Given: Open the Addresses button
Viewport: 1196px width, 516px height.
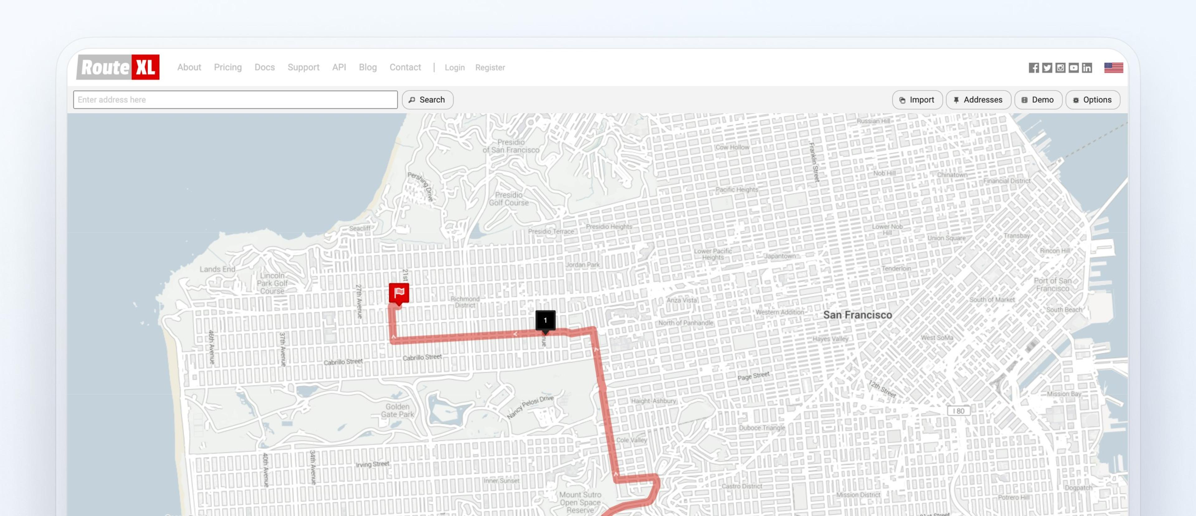Looking at the screenshot, I should pos(978,100).
